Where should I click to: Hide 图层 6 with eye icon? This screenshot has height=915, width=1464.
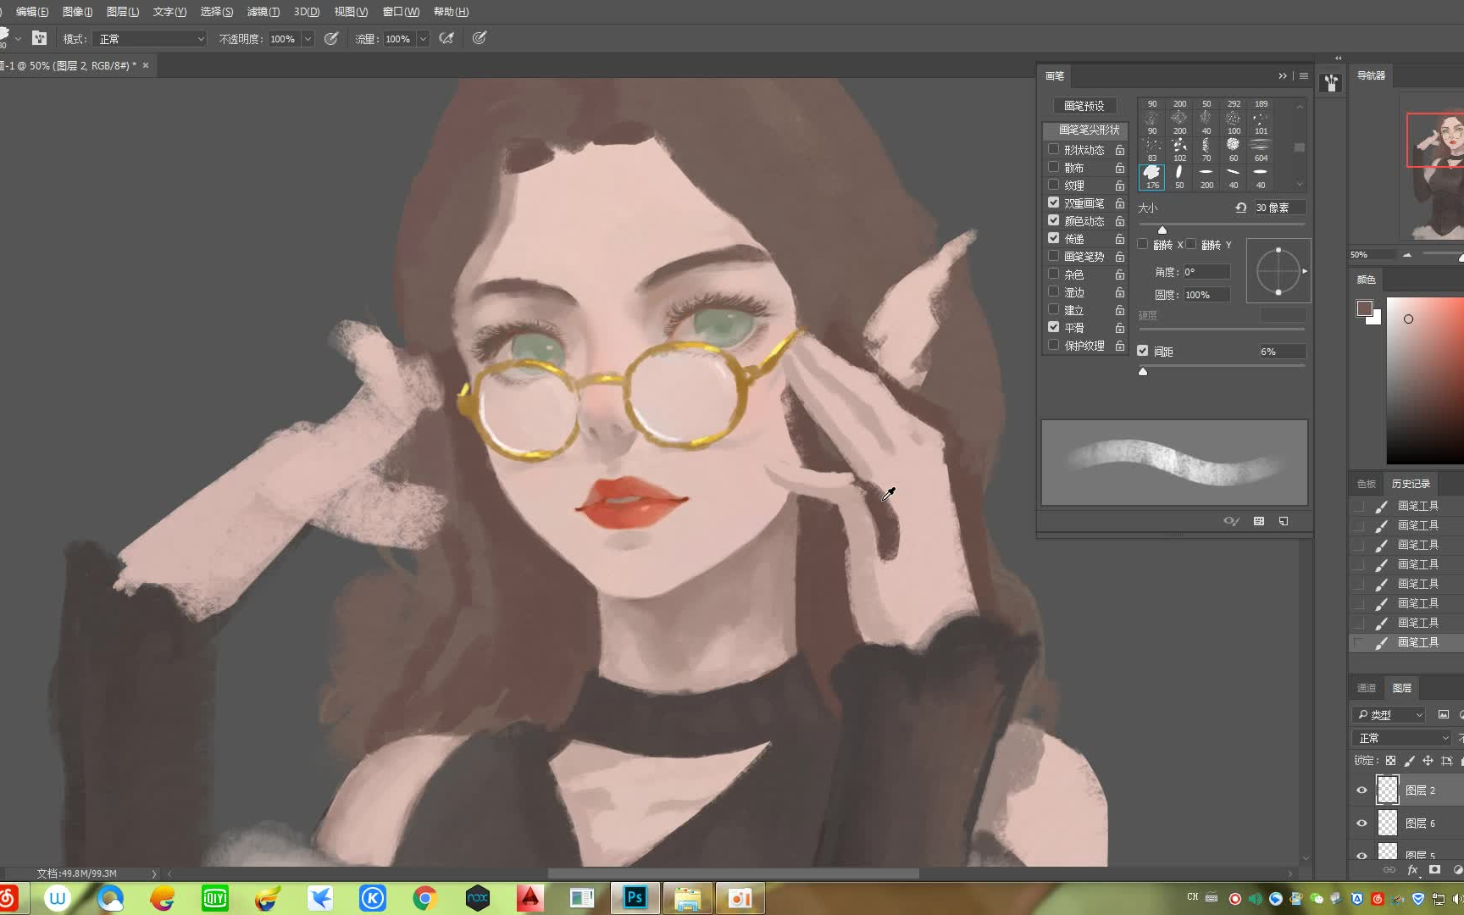coord(1361,823)
